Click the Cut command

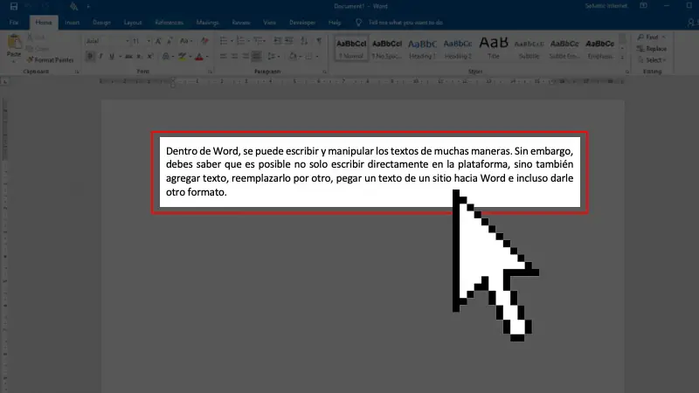[x=36, y=38]
